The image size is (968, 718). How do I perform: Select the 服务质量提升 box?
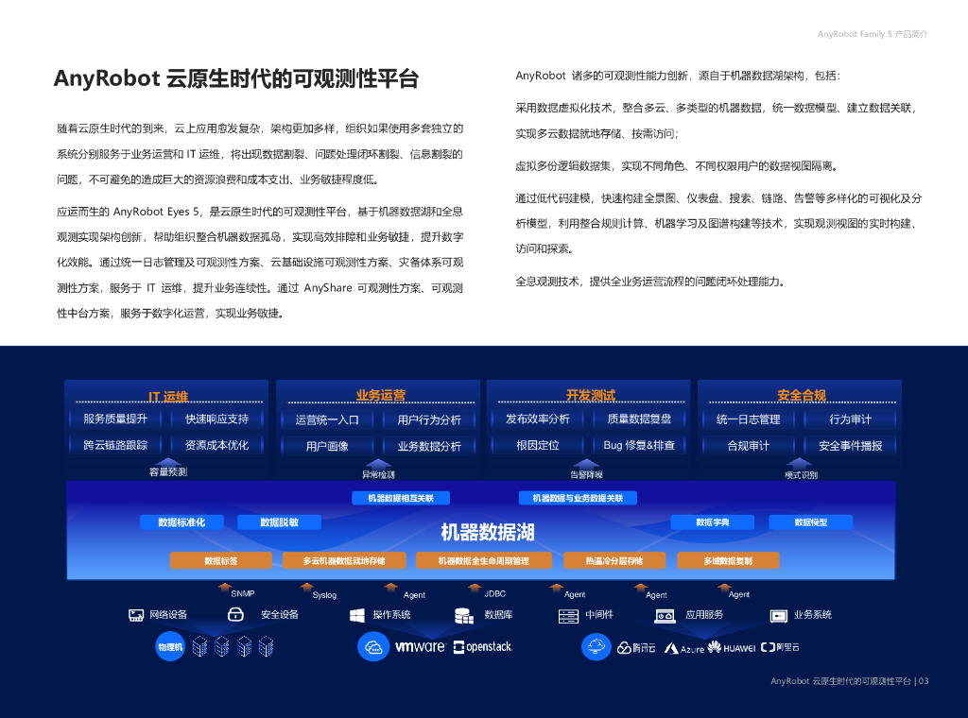[115, 419]
